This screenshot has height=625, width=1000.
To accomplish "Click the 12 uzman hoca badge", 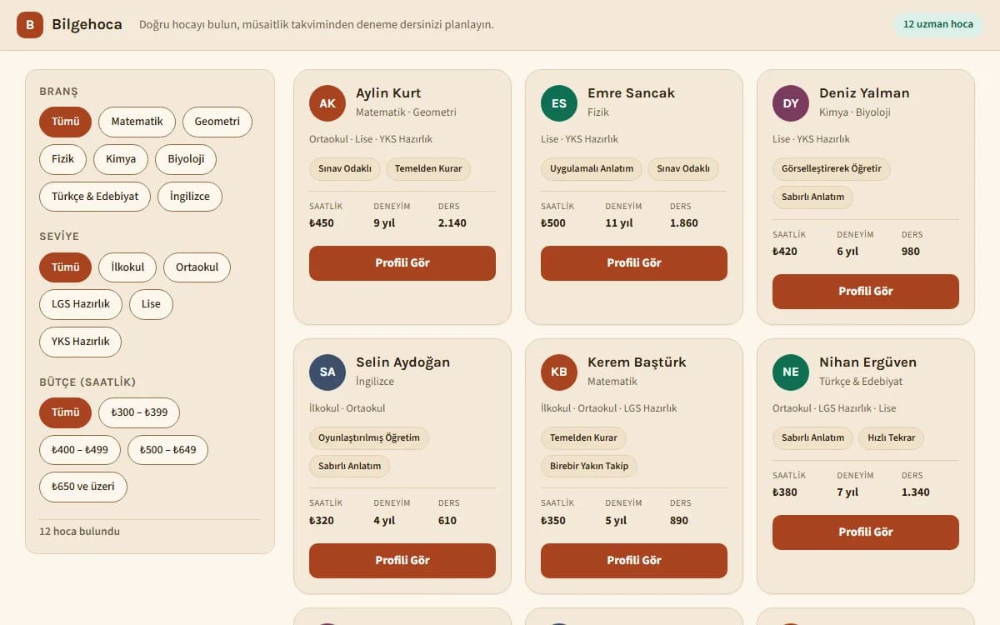I will [x=938, y=24].
